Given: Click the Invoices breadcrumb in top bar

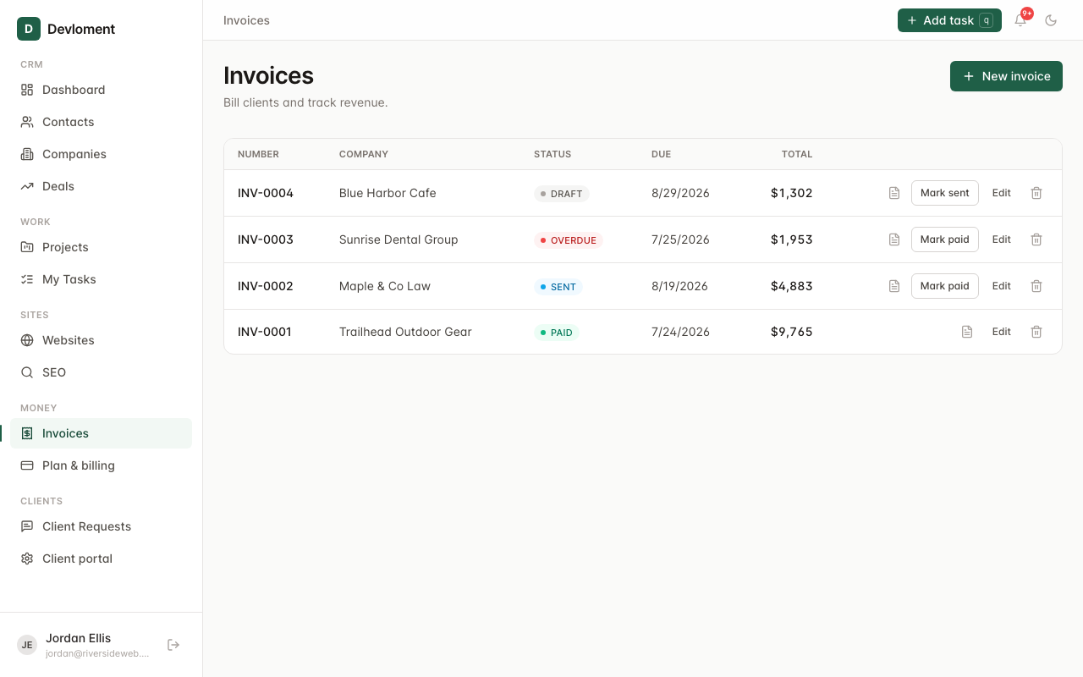Looking at the screenshot, I should pyautogui.click(x=246, y=20).
